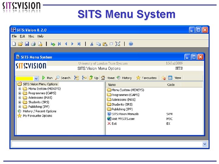This screenshot has height=164, width=219.
Task: Click the SVM code cell
Action: coord(169,114)
